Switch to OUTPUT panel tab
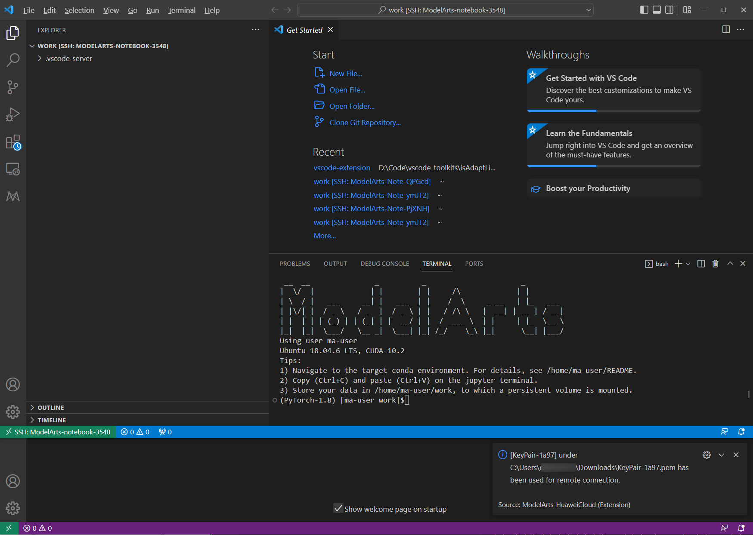Screen dimensions: 753x535 [x=335, y=264]
